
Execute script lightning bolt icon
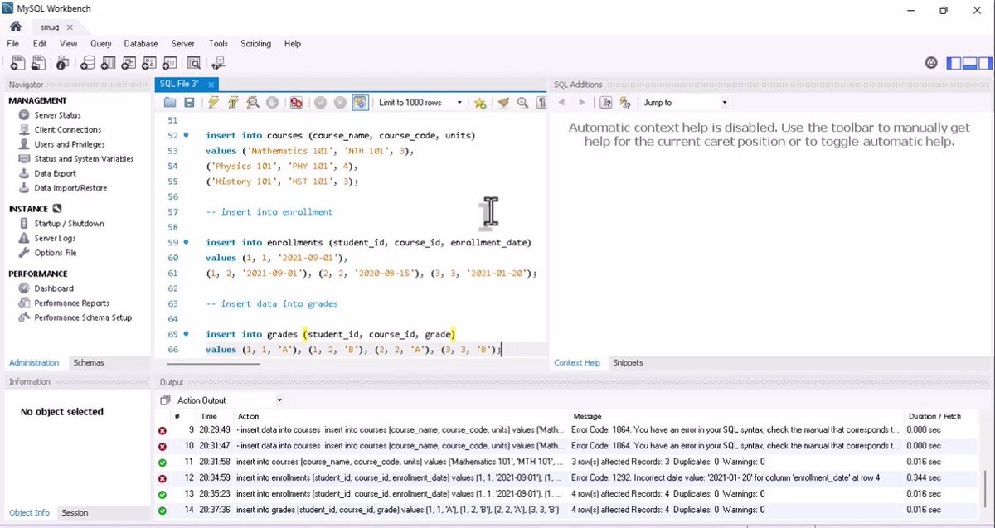213,103
